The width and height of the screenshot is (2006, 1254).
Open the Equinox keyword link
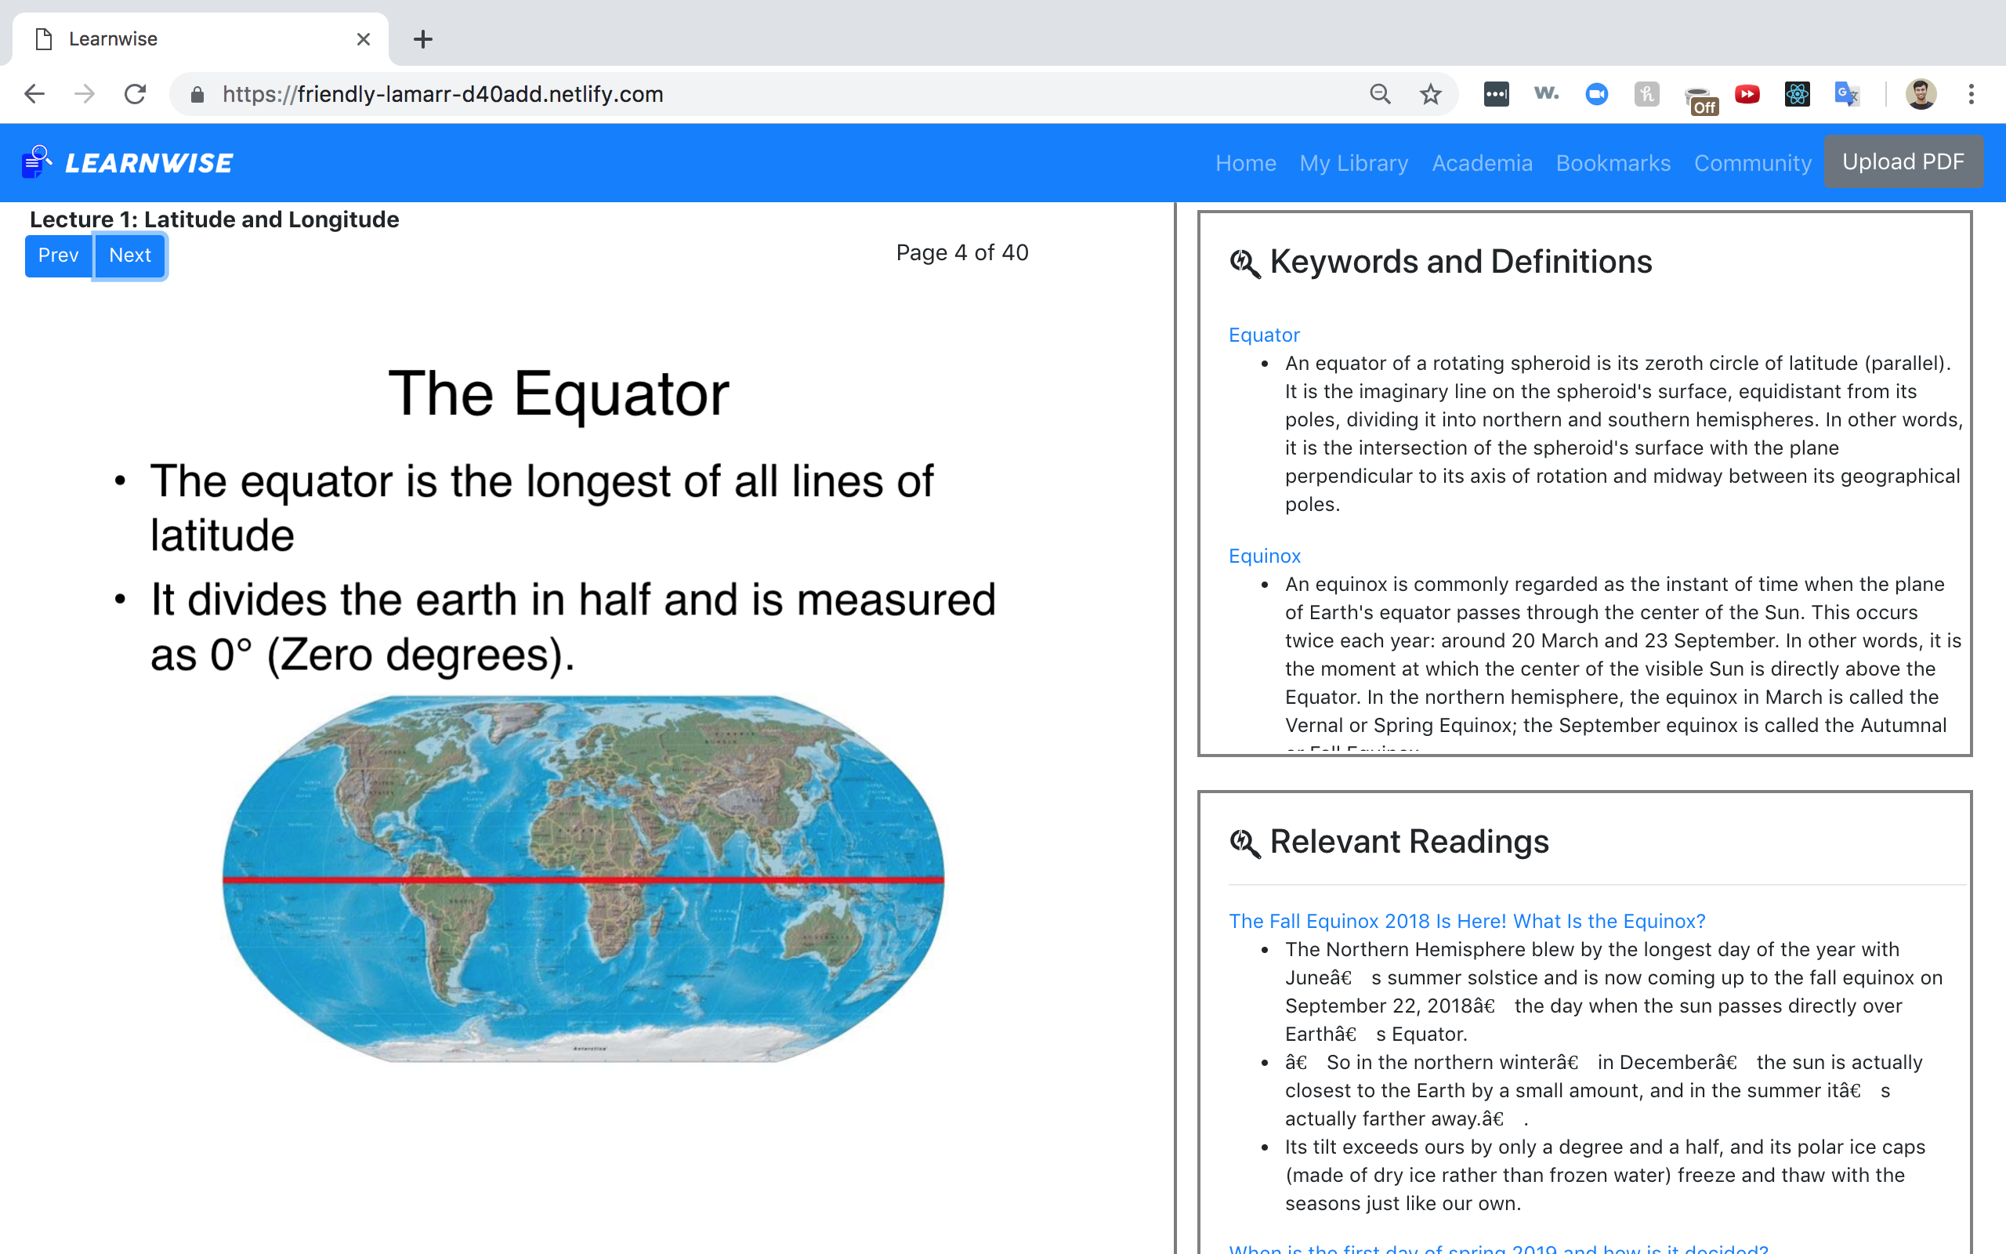(x=1264, y=556)
